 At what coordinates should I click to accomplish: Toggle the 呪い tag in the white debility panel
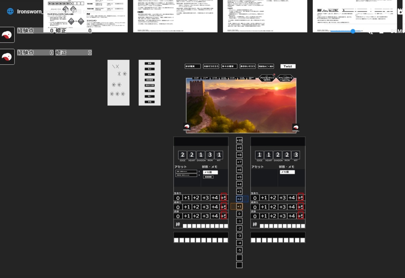[x=149, y=95]
